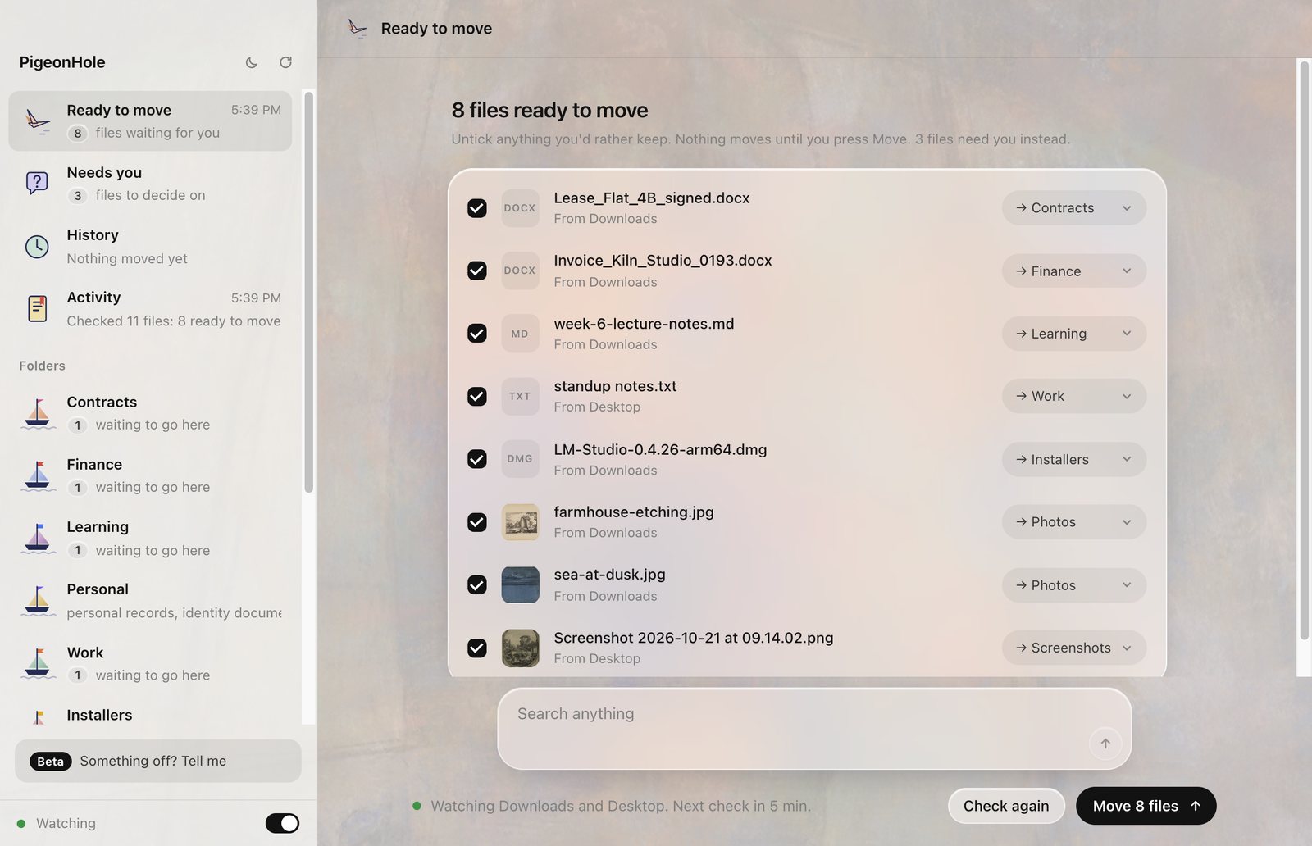Screen dimensions: 1312x846
Task: Turn off the Watching toggle switch
Action: 282,823
